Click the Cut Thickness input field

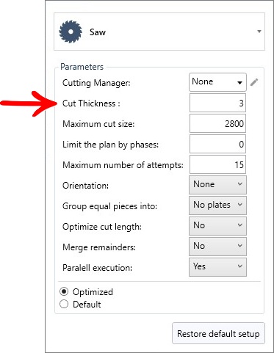217,103
